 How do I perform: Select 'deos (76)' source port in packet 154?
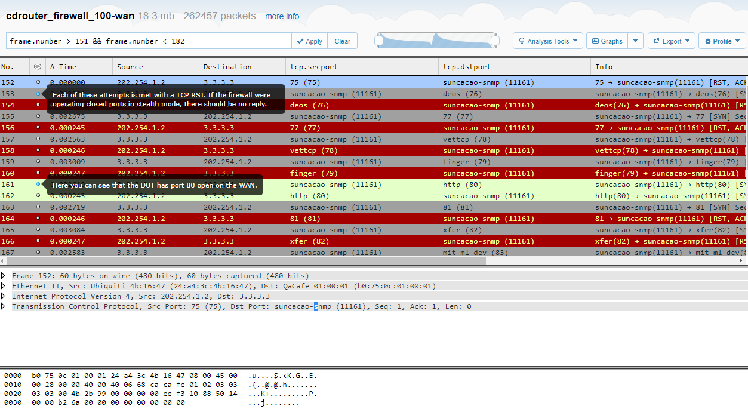pos(309,105)
